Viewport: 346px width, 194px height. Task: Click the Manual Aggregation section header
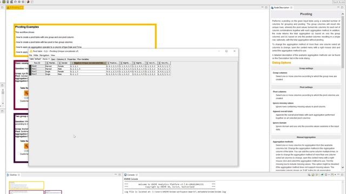click(306, 137)
